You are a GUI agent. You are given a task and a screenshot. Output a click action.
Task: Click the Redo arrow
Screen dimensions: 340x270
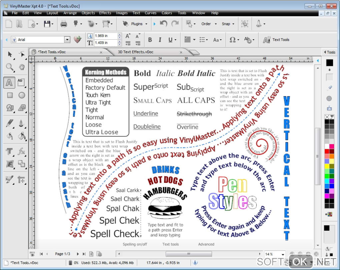coord(175,23)
